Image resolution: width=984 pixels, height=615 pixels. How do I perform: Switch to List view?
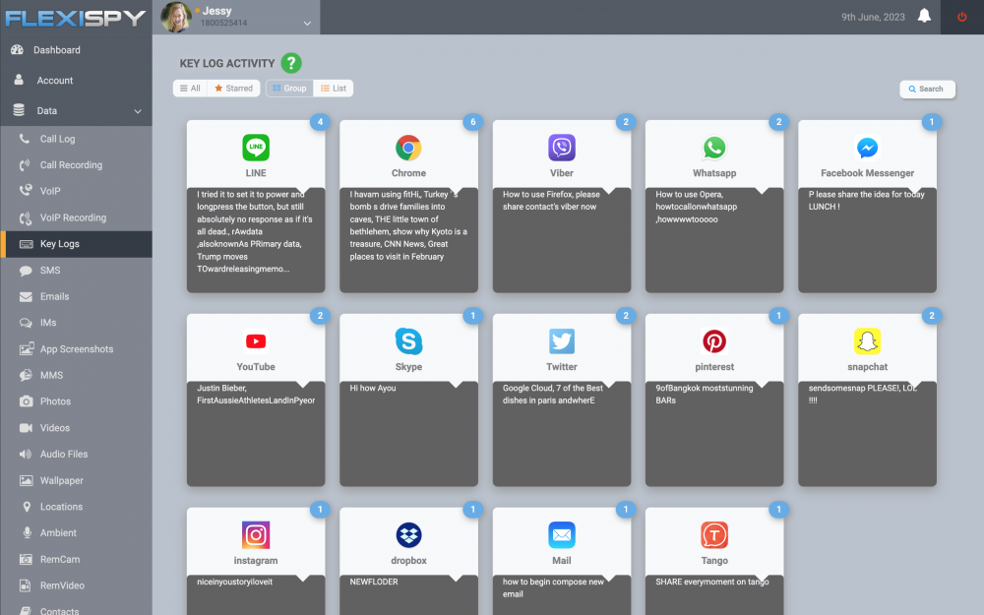click(x=334, y=89)
